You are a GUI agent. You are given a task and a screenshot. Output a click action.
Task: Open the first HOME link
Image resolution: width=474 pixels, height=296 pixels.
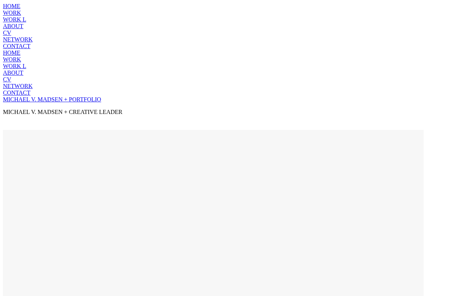(11, 6)
